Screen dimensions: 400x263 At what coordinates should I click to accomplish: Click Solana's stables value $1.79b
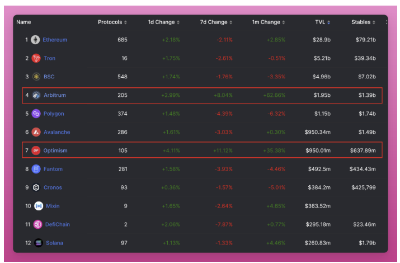[x=368, y=243]
